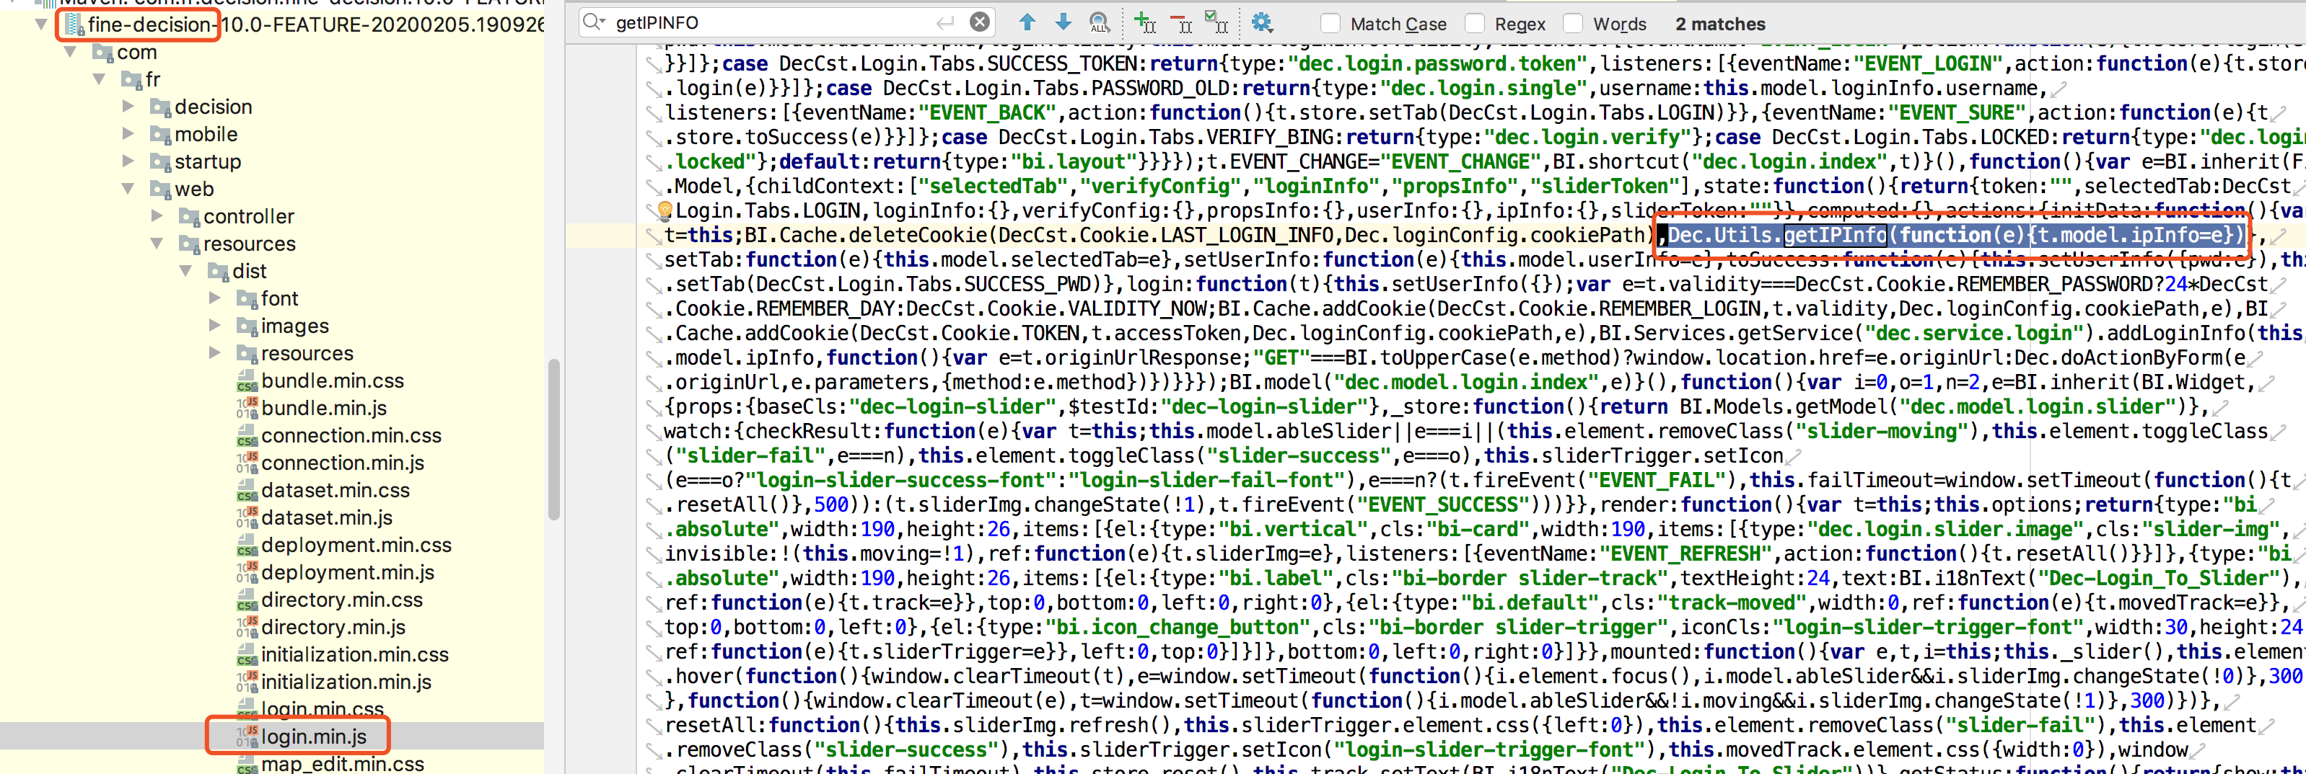The image size is (2306, 774).
Task: Open the search filter gear settings
Action: tap(1261, 22)
